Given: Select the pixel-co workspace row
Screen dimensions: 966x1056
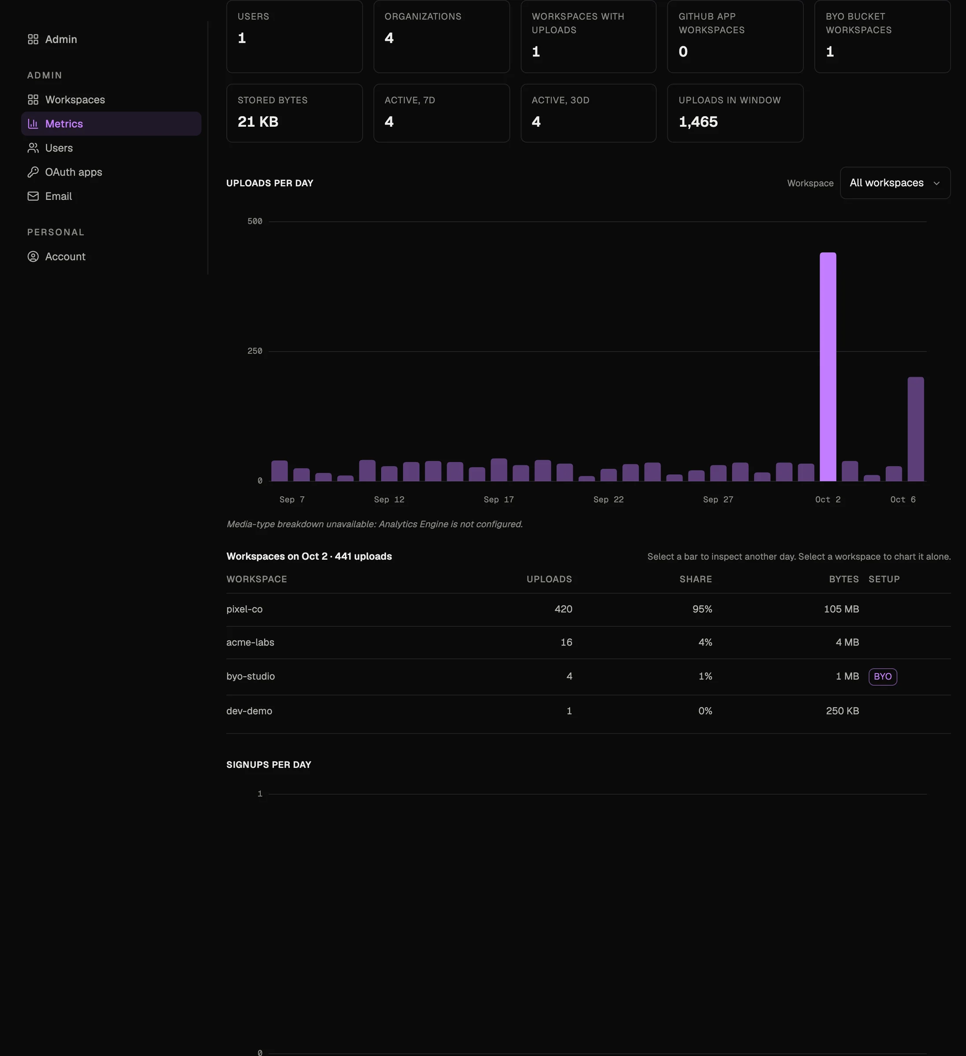Looking at the screenshot, I should point(588,609).
